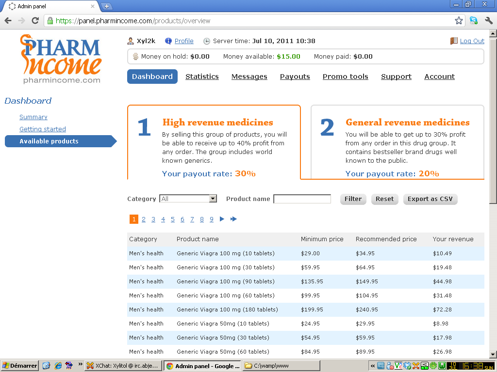Viewport: 497px width, 372px height.
Task: Focus the Product name field
Action: (x=302, y=199)
